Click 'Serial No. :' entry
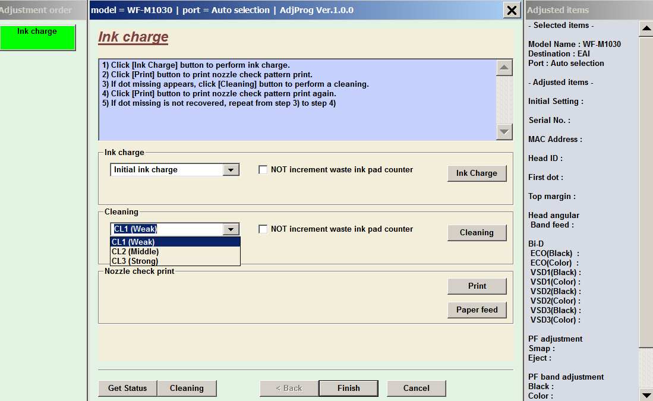Screen dimensions: 653x401 pyautogui.click(x=549, y=121)
